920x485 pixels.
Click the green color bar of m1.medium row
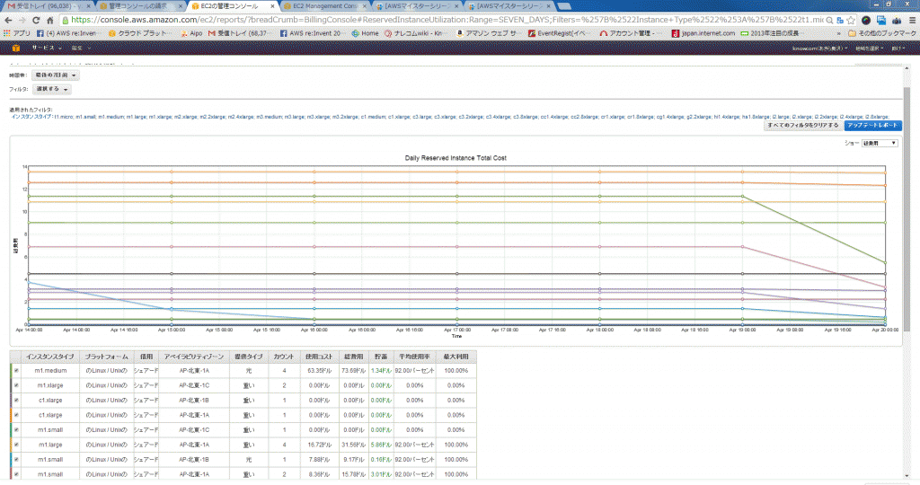point(11,371)
